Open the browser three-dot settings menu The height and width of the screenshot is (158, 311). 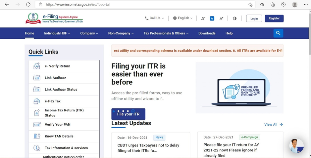coord(306,4)
